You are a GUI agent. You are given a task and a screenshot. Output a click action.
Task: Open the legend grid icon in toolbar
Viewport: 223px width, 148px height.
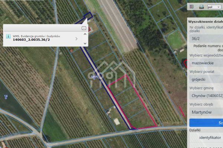(x=191, y=7)
